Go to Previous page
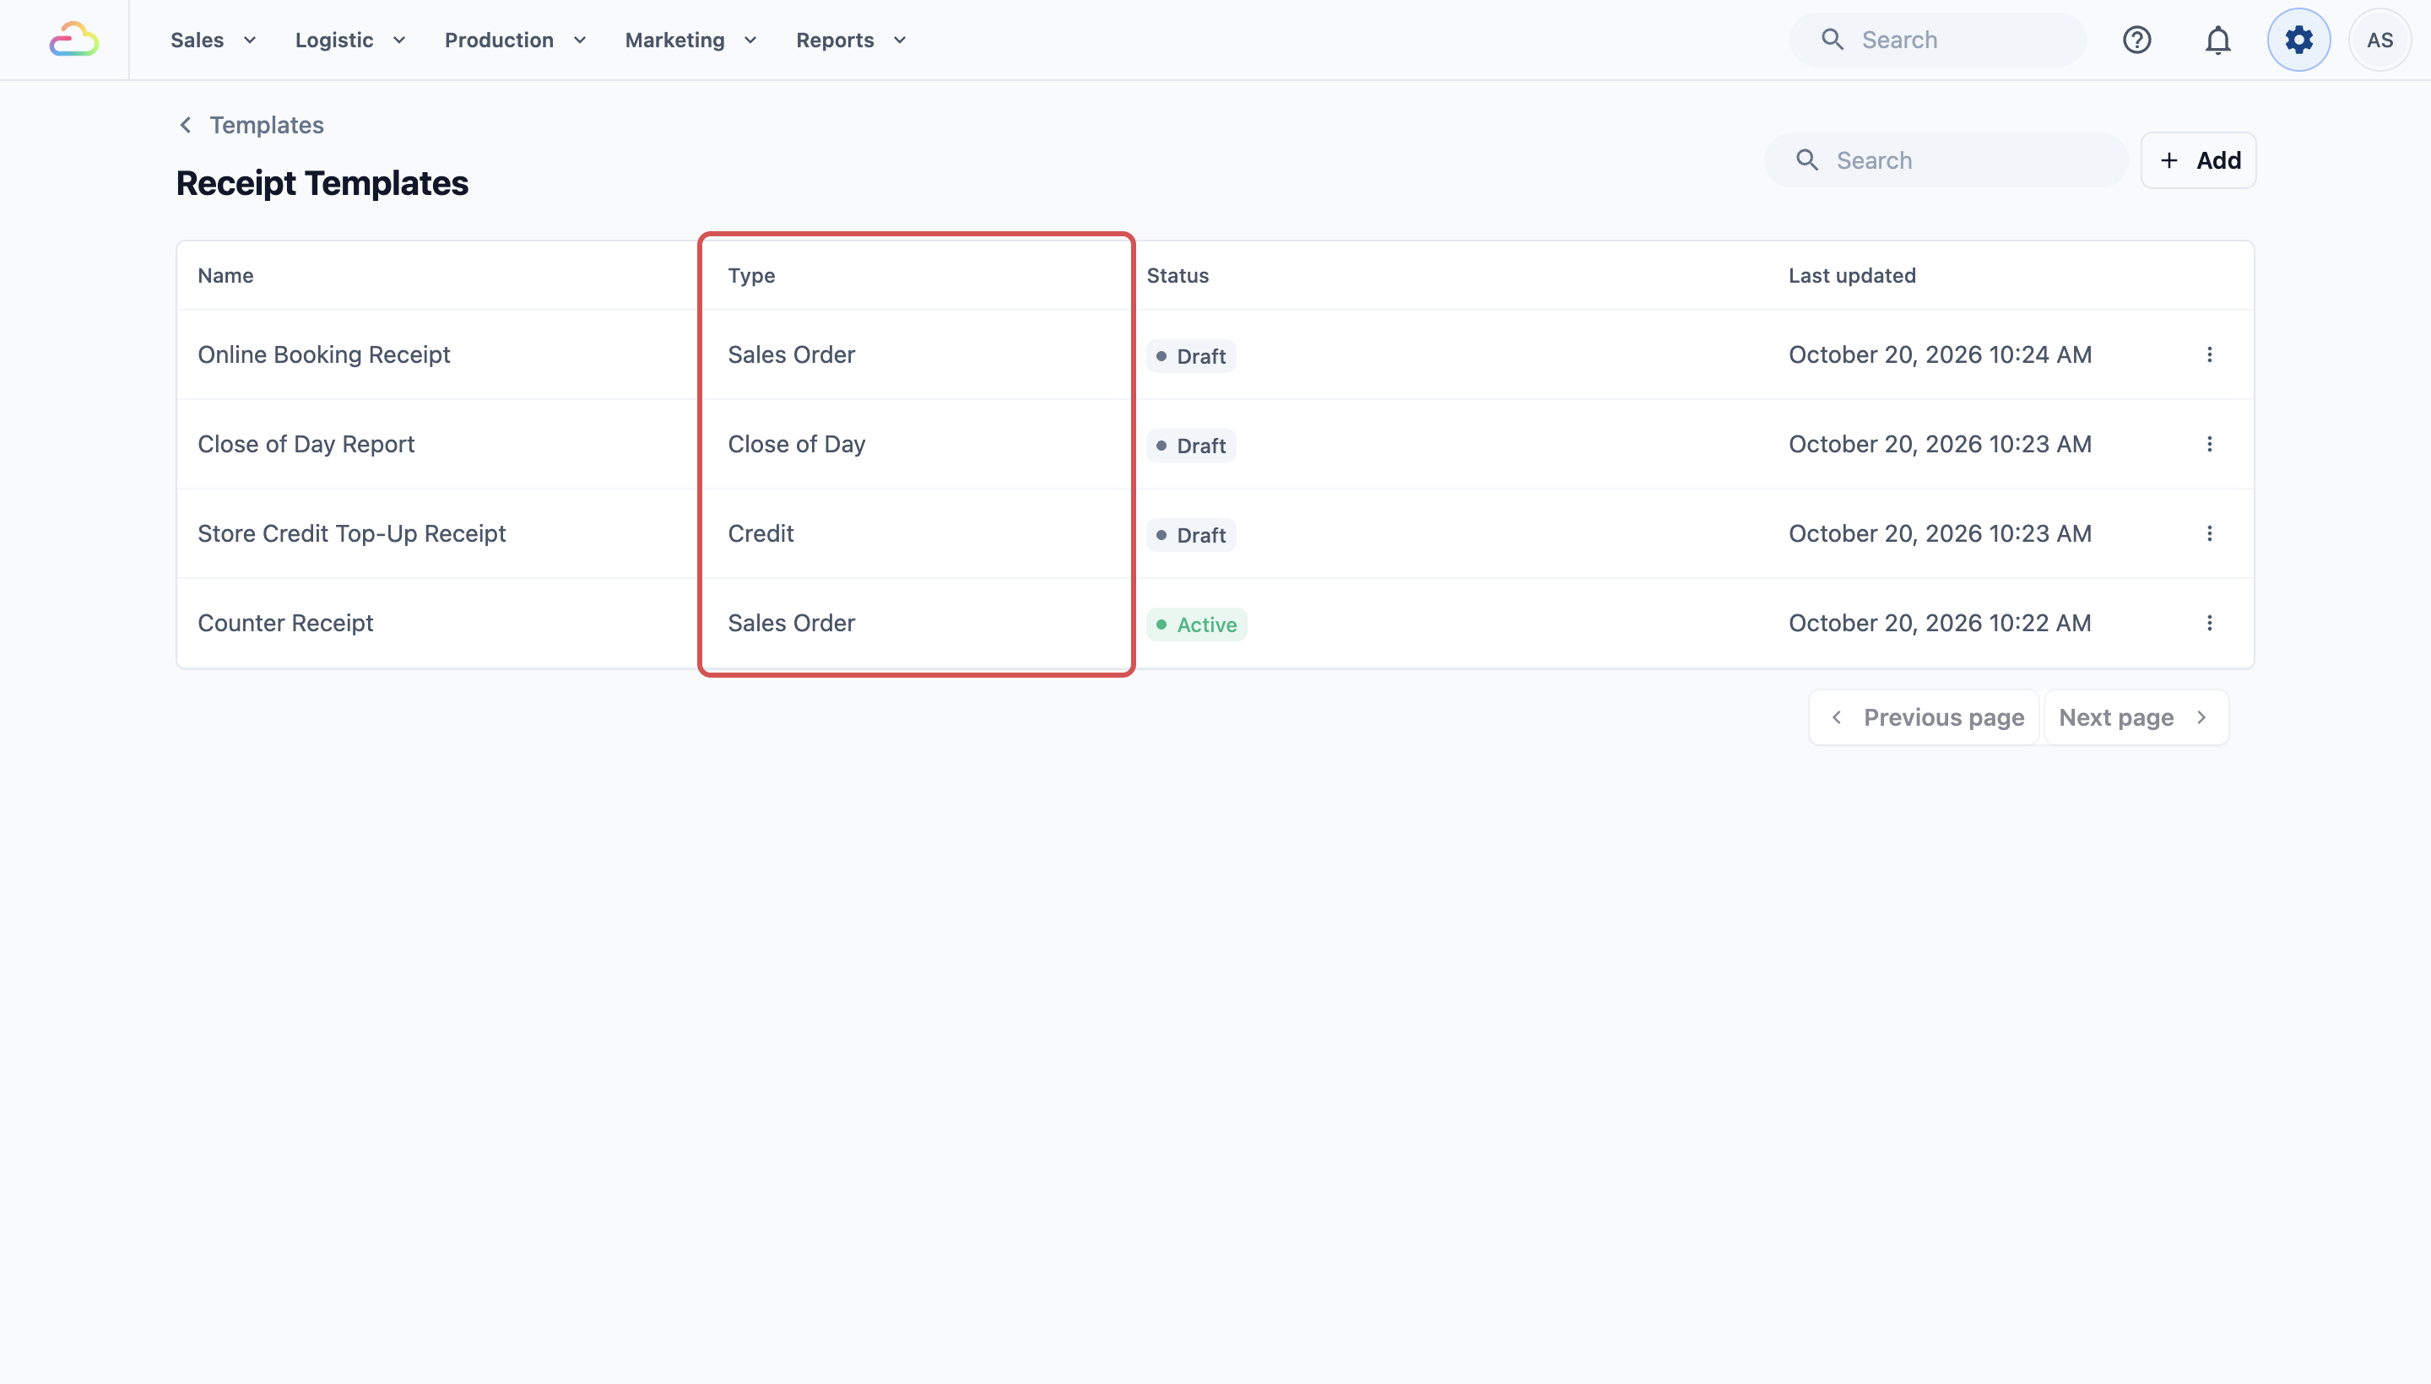The height and width of the screenshot is (1384, 2431). pyautogui.click(x=1924, y=716)
